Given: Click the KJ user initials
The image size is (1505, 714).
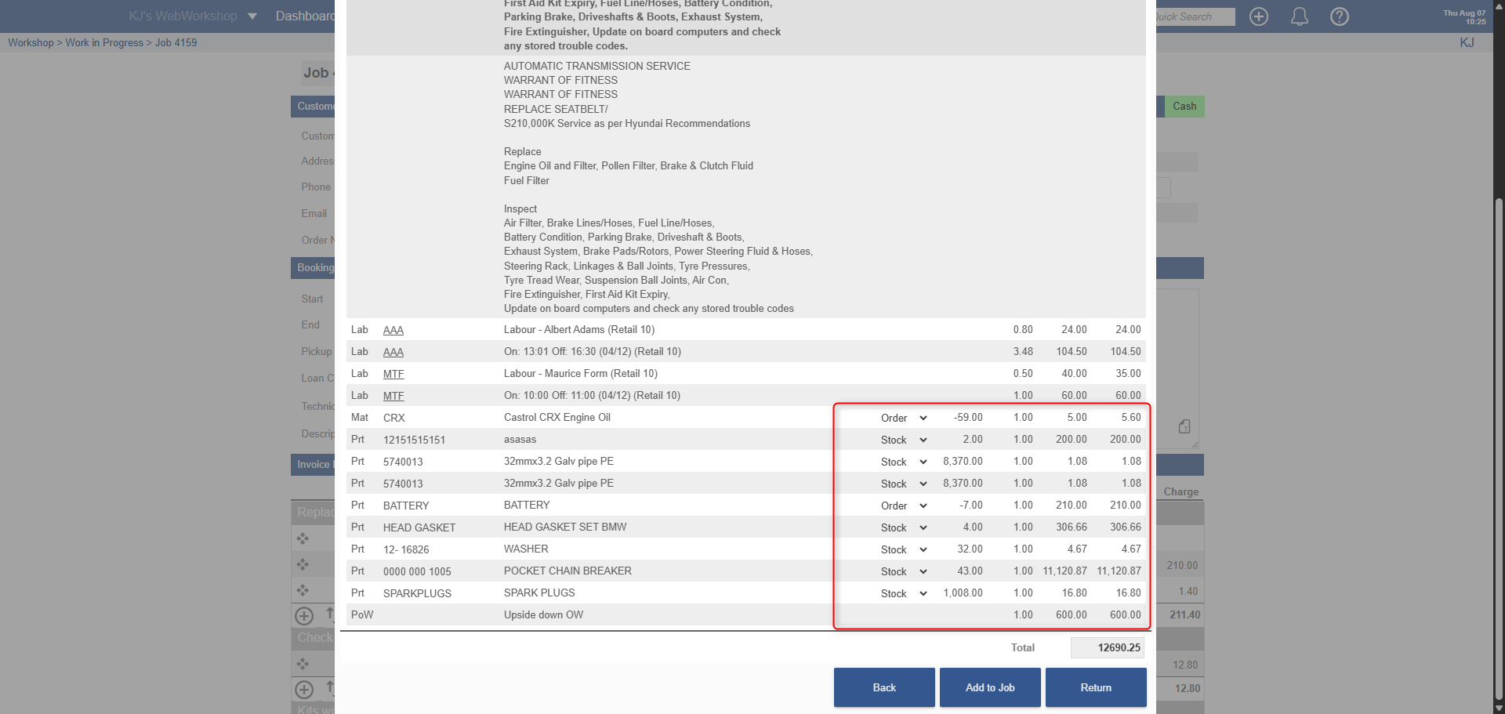Looking at the screenshot, I should (x=1467, y=42).
